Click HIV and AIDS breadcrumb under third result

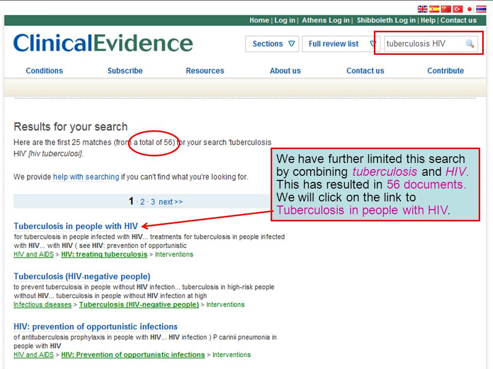coord(34,355)
